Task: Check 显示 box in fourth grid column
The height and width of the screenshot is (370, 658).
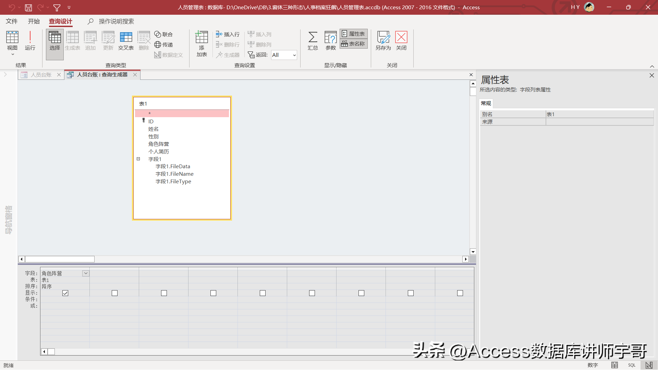Action: (x=213, y=293)
